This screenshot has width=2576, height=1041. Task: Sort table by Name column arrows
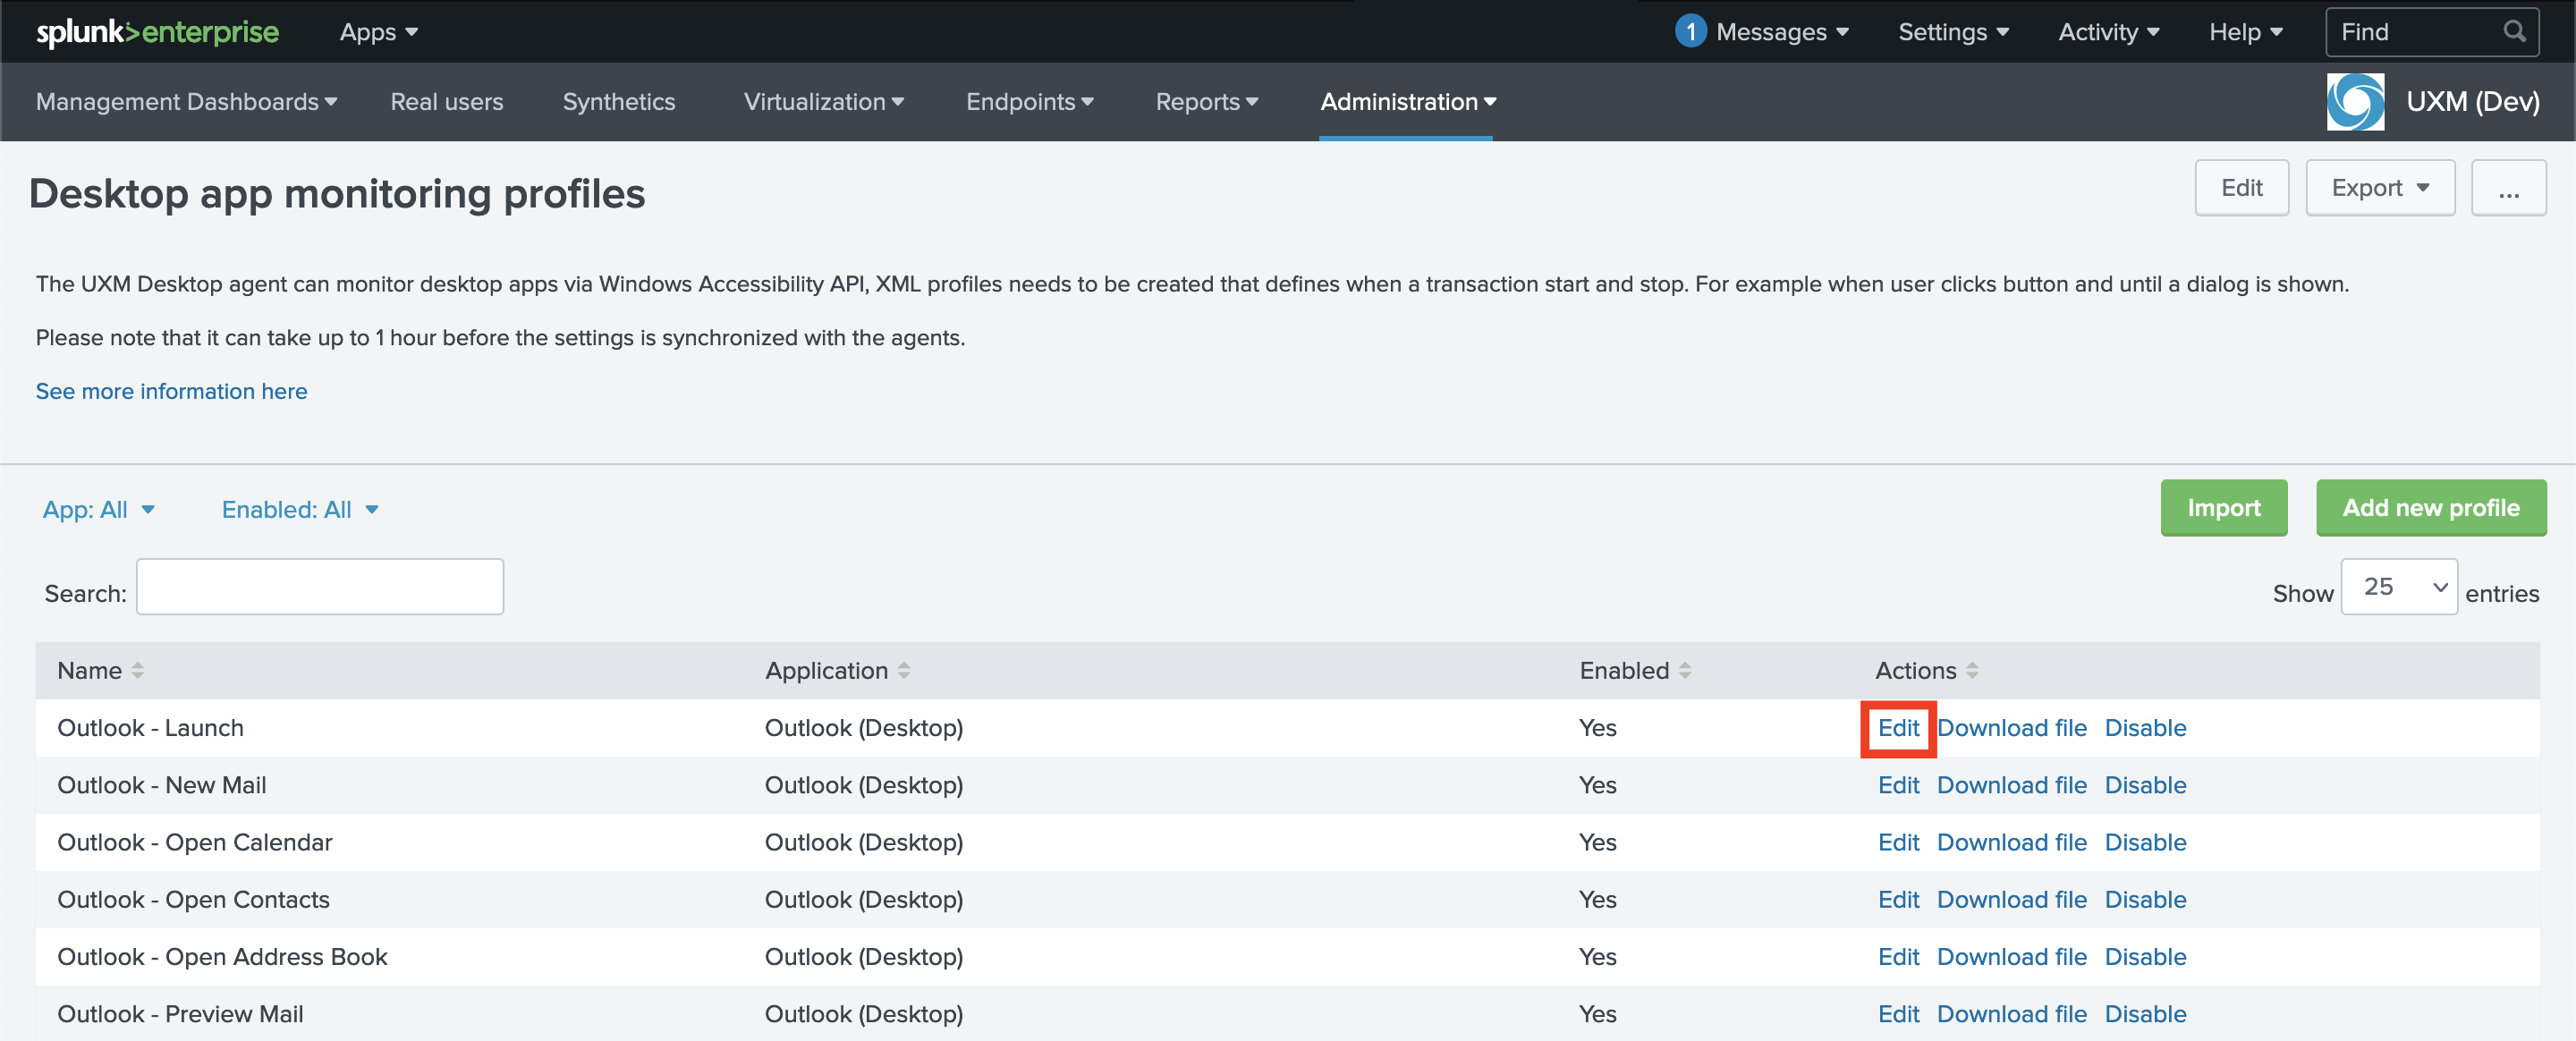138,671
